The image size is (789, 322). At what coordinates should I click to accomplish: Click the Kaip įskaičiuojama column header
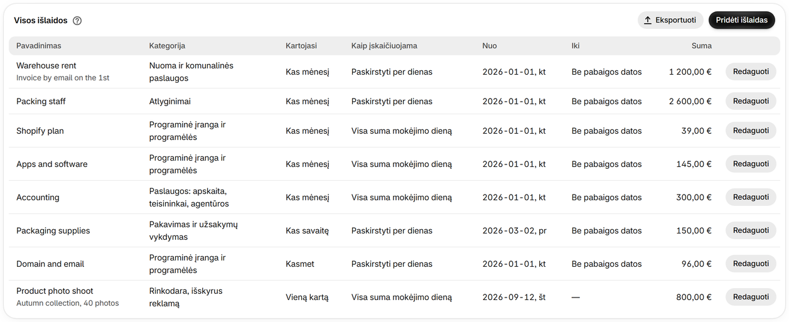point(384,46)
